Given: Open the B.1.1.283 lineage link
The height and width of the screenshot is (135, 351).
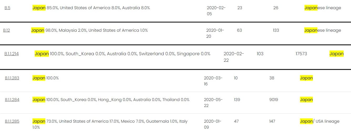Looking at the screenshot, I should [x=12, y=78].
